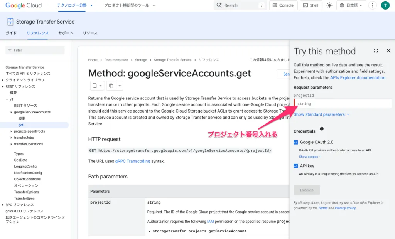Select 転送エージェントのコマンドライン オプション in sidebar
Viewport: 395px width, 239px height.
tap(35, 220)
